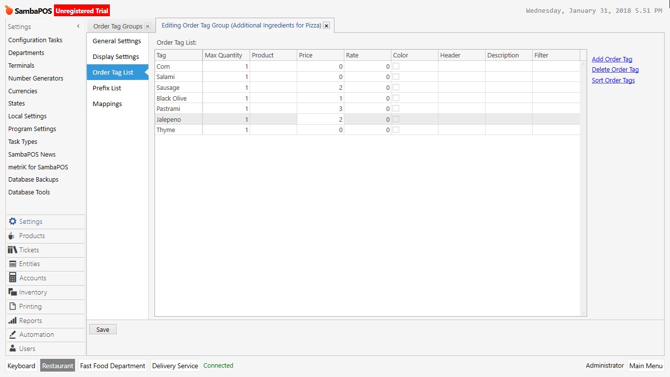Click the Settings gear icon

point(12,221)
